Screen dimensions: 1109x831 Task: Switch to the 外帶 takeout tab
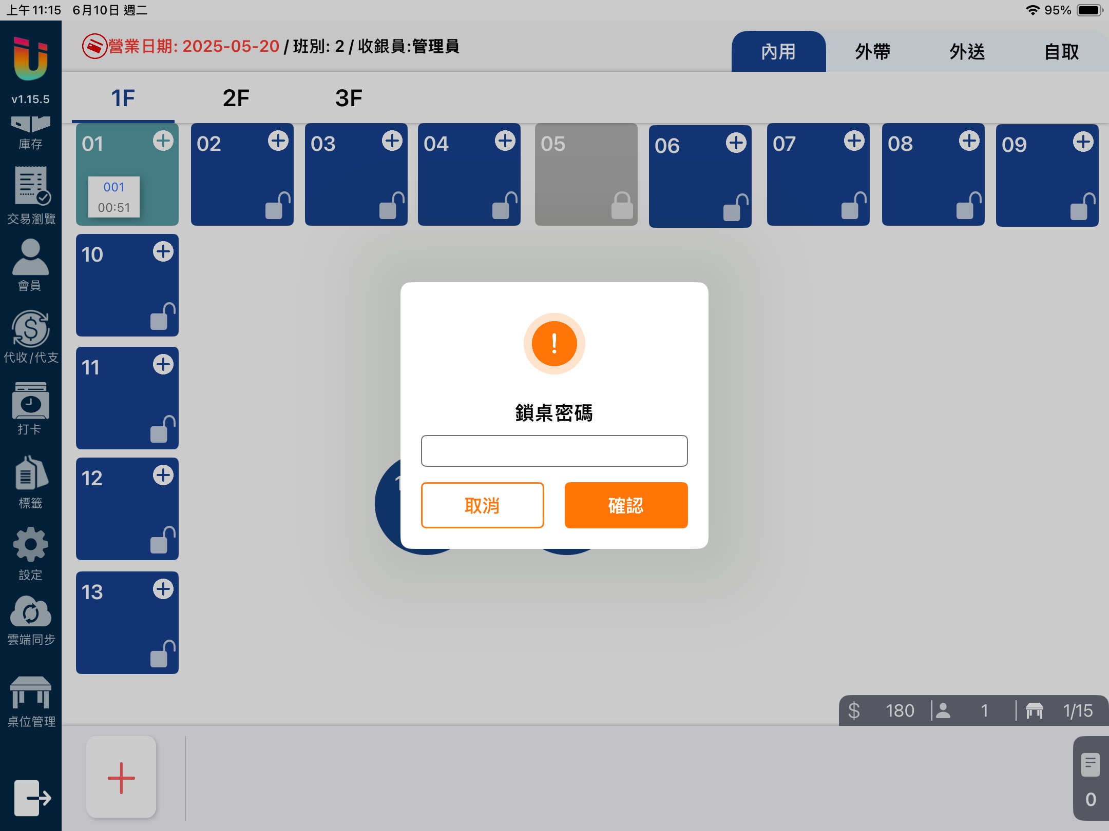tap(872, 52)
